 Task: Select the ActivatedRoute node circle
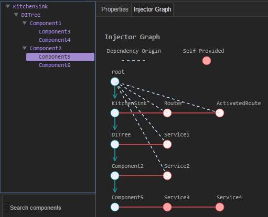coord(220,113)
